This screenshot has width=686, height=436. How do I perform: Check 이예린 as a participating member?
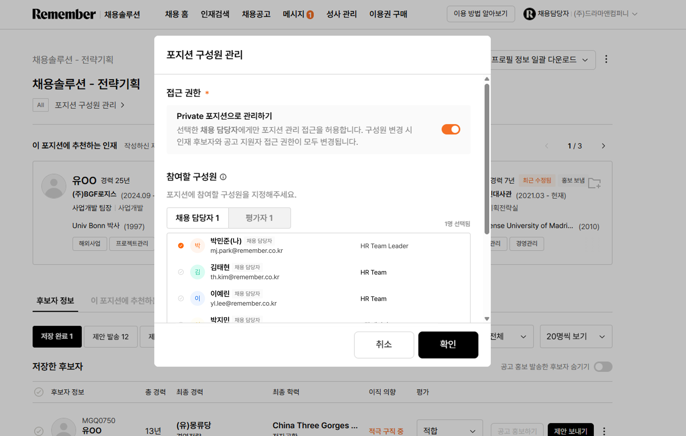tap(181, 298)
